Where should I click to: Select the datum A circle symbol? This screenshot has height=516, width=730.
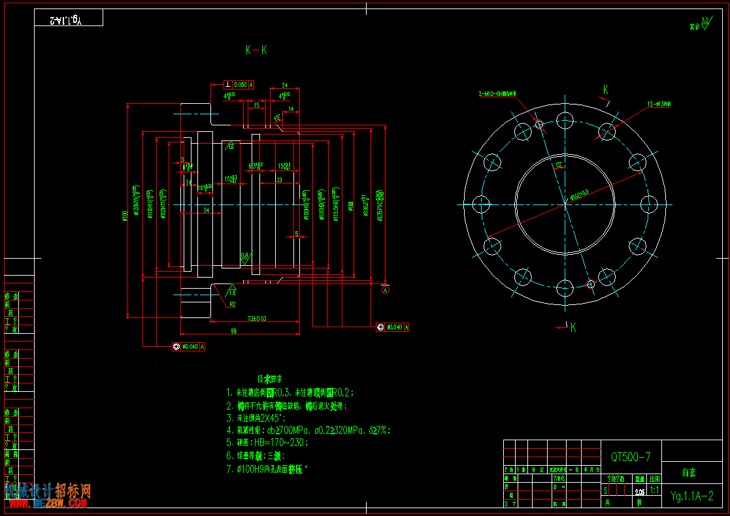coord(386,291)
